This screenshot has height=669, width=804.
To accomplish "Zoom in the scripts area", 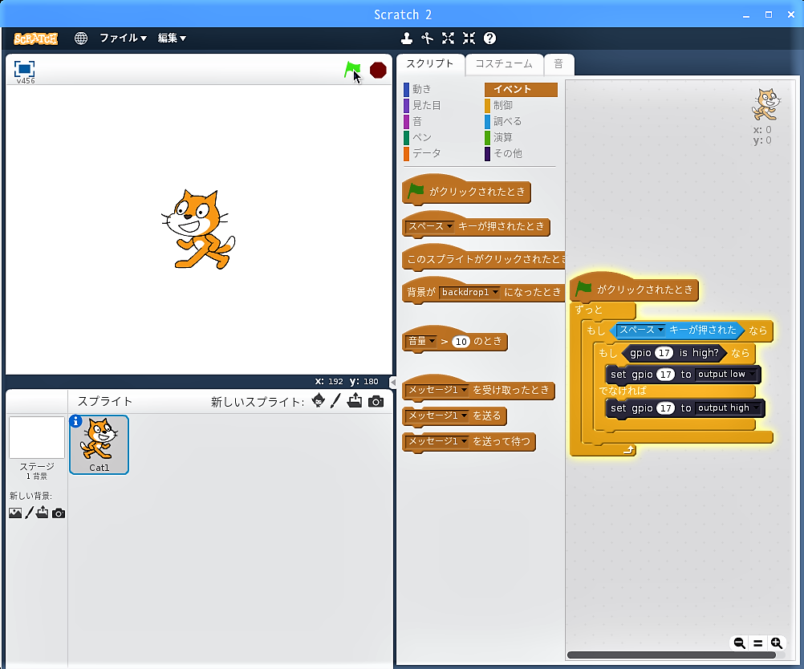I will click(x=776, y=643).
